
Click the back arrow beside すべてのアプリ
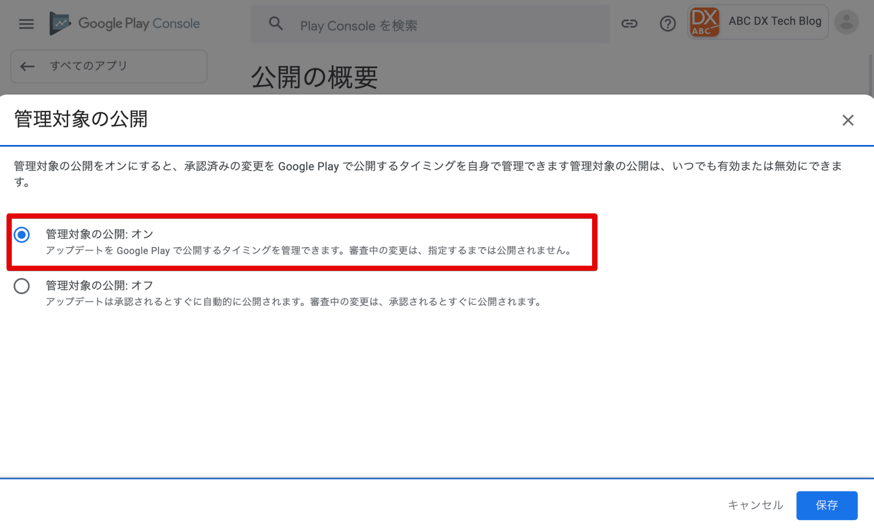tap(27, 66)
